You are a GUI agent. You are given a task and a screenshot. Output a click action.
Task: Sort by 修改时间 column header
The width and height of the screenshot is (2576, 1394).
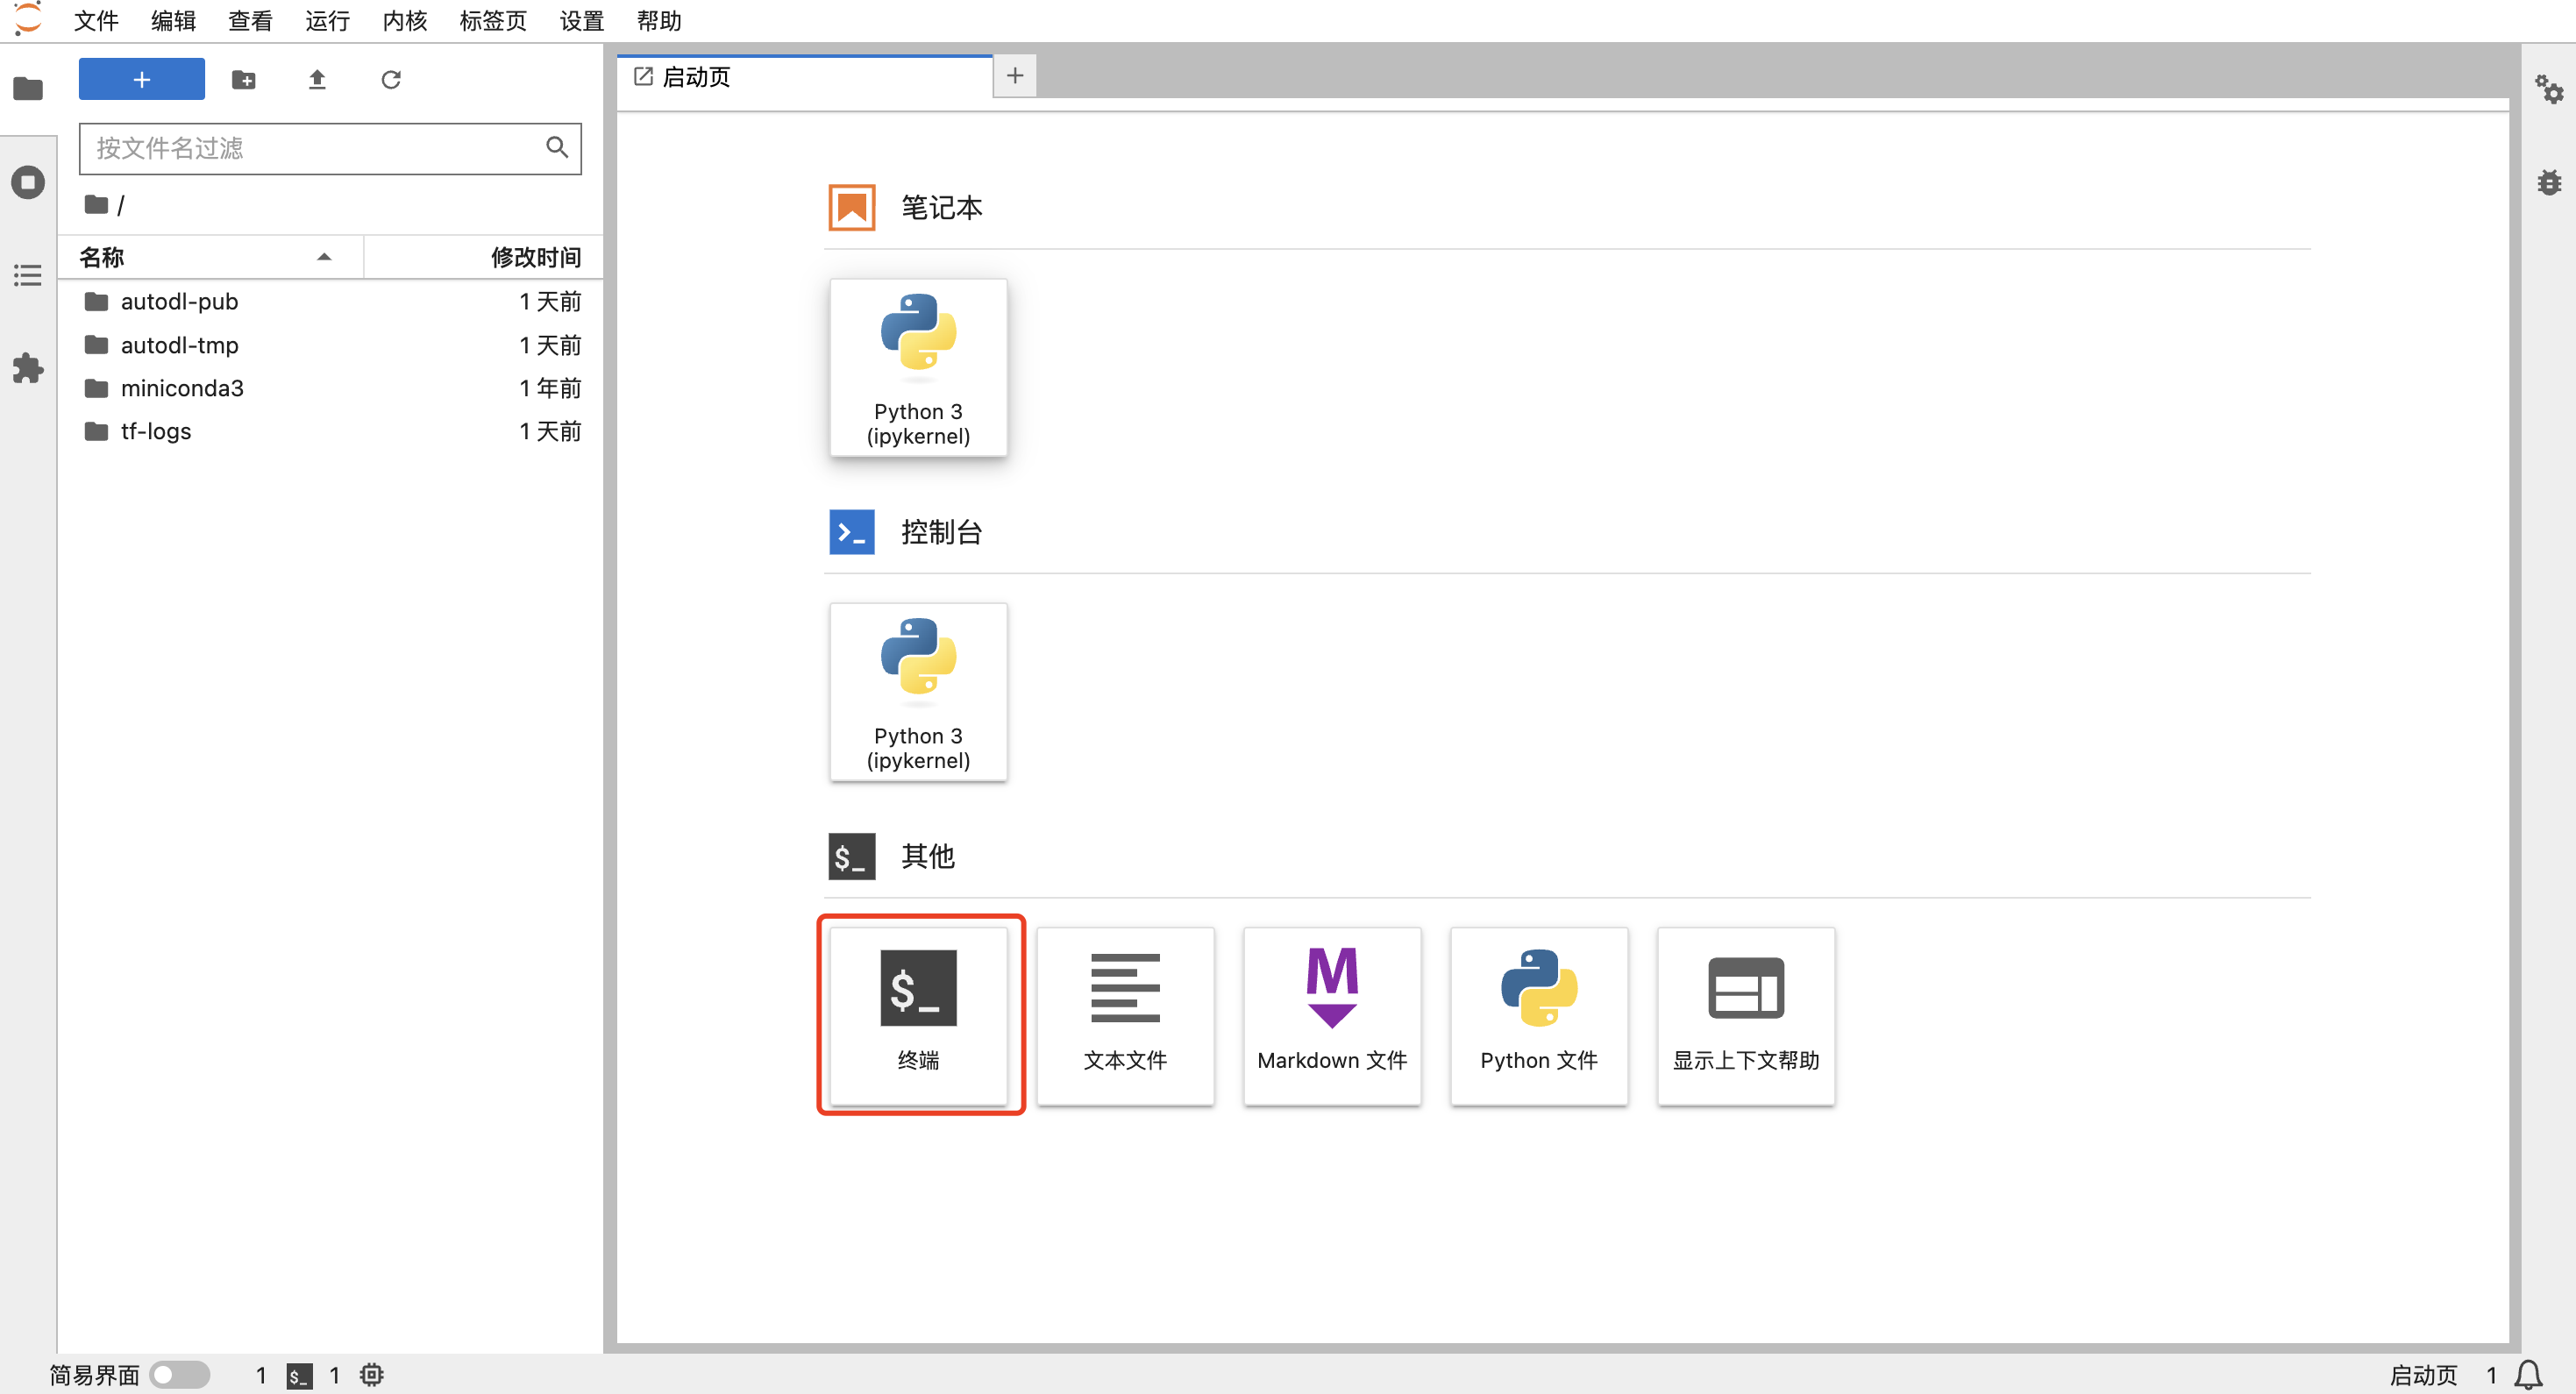535,257
